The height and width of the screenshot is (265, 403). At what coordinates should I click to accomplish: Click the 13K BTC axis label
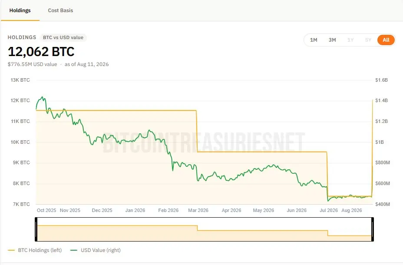pos(20,80)
